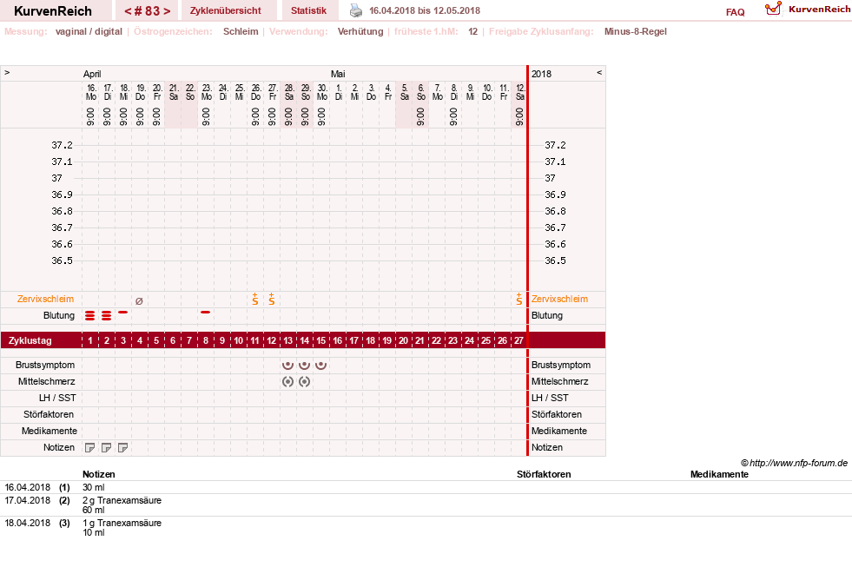This screenshot has height=567, width=852.
Task: Click the left Mittelschmerz row label
Action: pyautogui.click(x=46, y=381)
